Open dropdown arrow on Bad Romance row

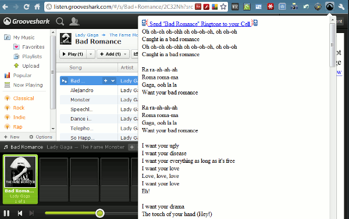pyautogui.click(x=113, y=81)
